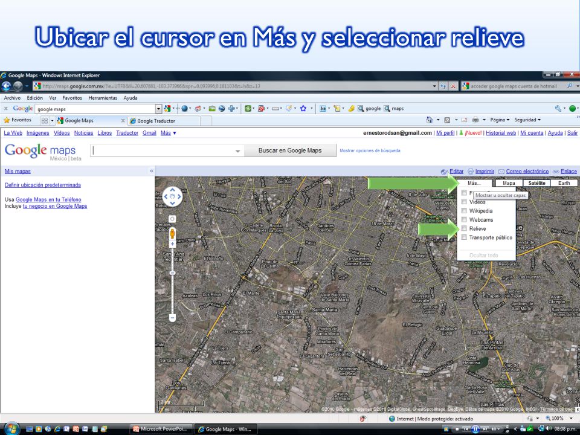
Task: Check the Videos layer checkbox
Action: pos(464,202)
